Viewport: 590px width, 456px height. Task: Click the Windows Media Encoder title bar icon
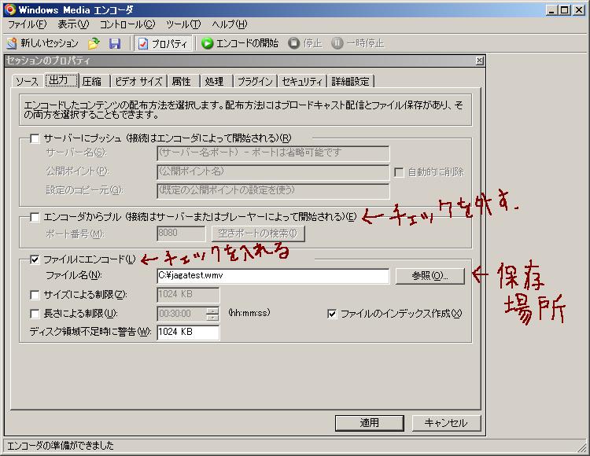10,9
